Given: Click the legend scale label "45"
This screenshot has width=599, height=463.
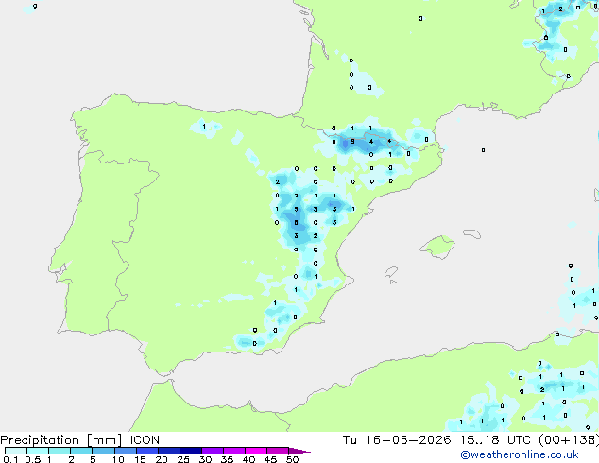Looking at the screenshot, I should 271,459.
